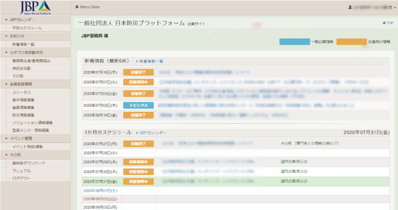Open the user account dropdown at top right
The image size is (398, 210).
[372, 7]
